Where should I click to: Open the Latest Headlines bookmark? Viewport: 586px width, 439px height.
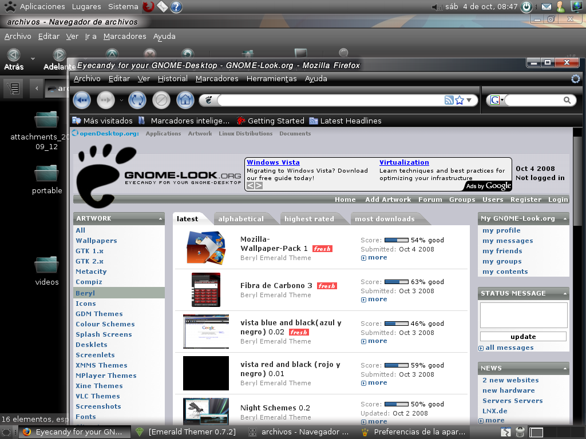click(345, 121)
